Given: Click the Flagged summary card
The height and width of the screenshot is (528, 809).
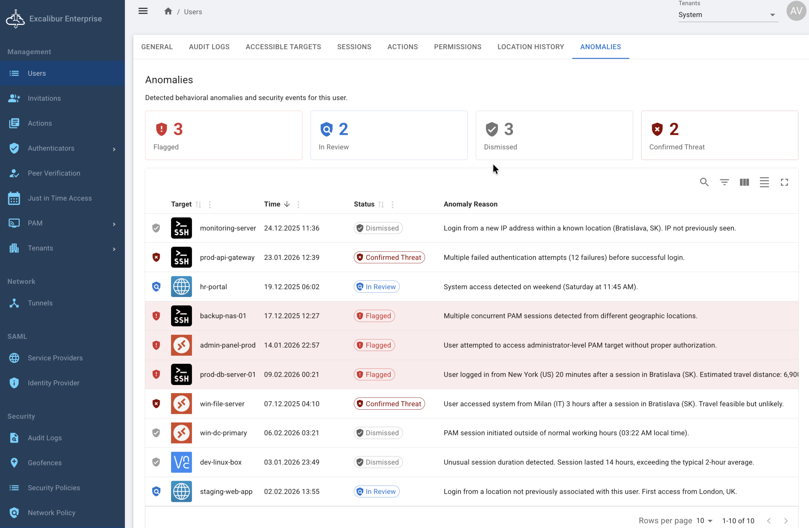Looking at the screenshot, I should coord(223,135).
